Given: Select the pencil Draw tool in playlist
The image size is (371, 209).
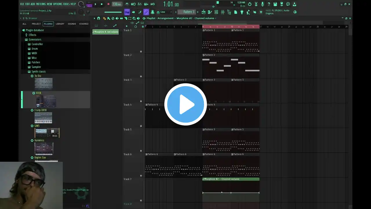Looking at the screenshot, I should [x=104, y=18].
